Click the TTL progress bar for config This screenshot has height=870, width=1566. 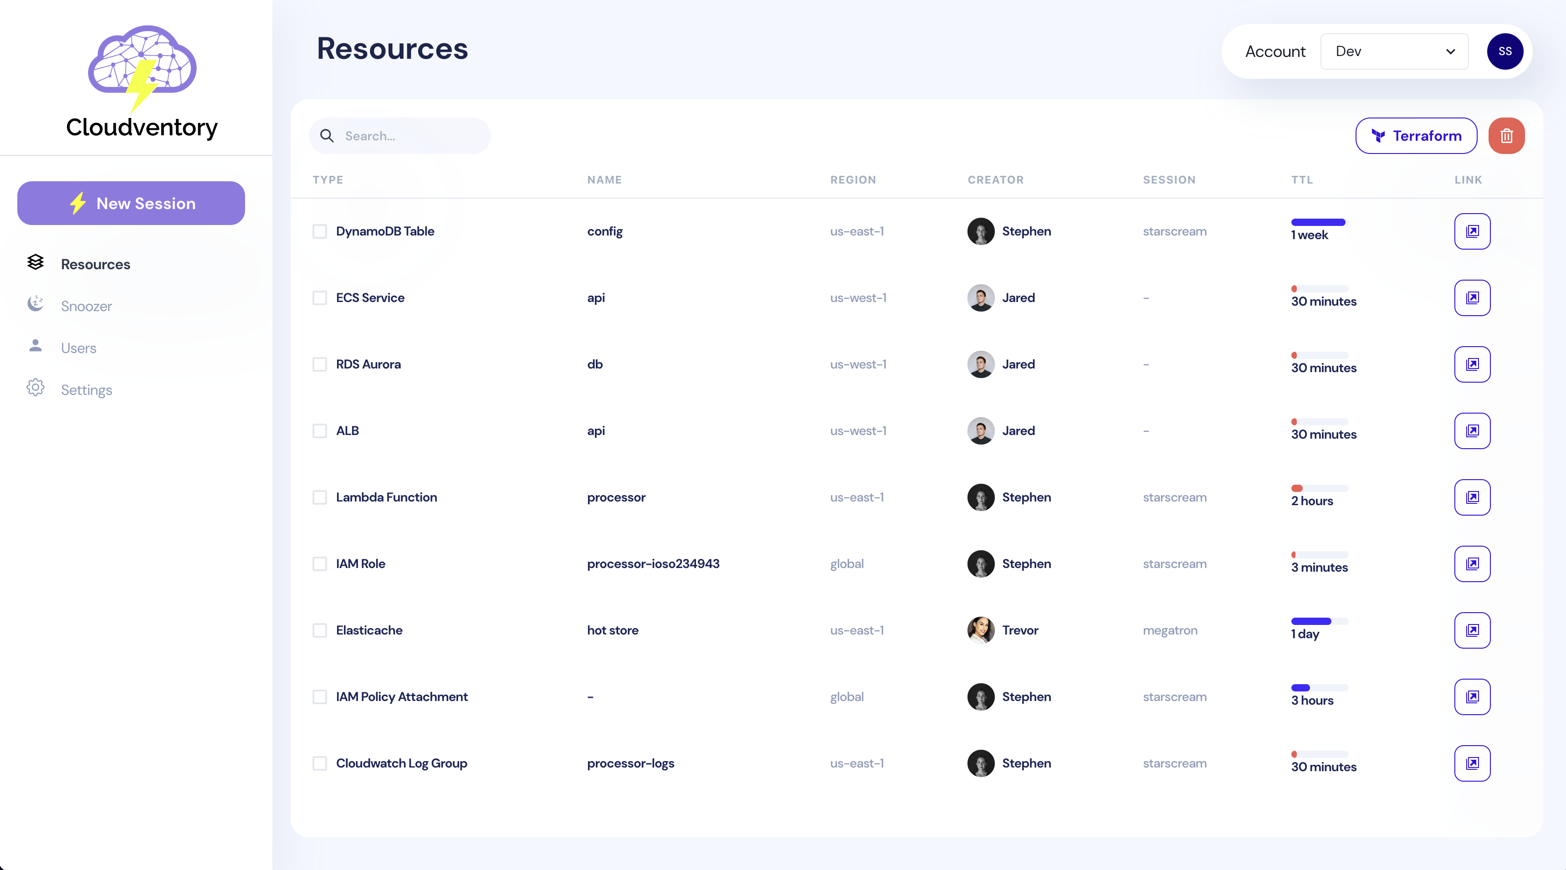1319,222
